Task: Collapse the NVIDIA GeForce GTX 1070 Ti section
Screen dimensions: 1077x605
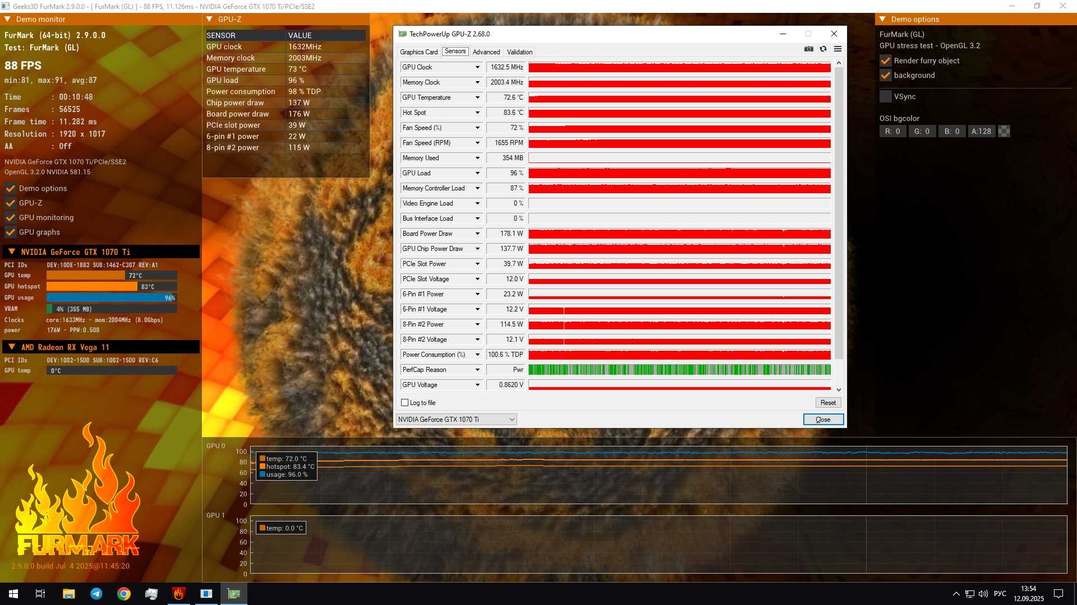Action: pyautogui.click(x=12, y=252)
